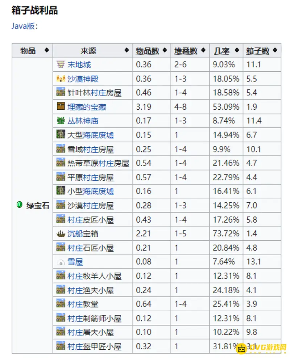Click the village icon beside 雪域村庄房屋
This screenshot has width=290, height=358.
click(61, 148)
